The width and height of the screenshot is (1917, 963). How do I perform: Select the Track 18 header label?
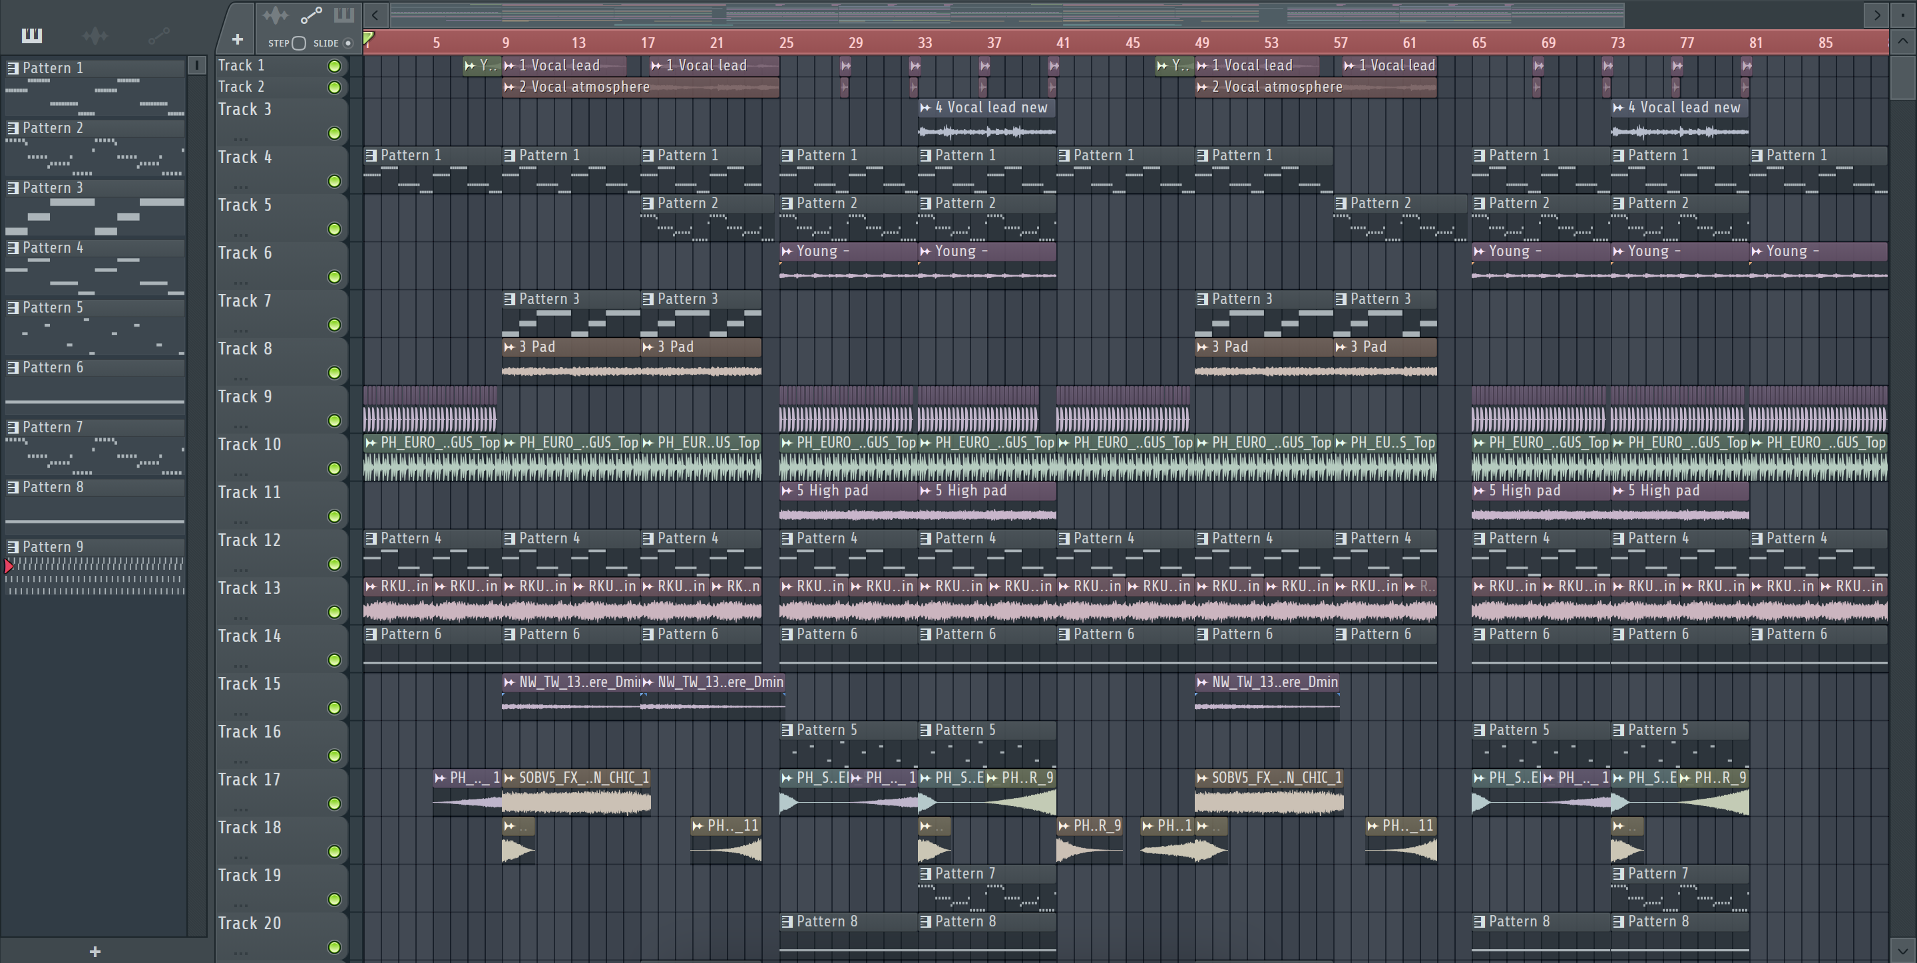(250, 827)
